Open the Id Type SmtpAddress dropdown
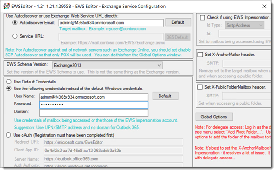Screen dimensions: 276x172 tap(245, 25)
